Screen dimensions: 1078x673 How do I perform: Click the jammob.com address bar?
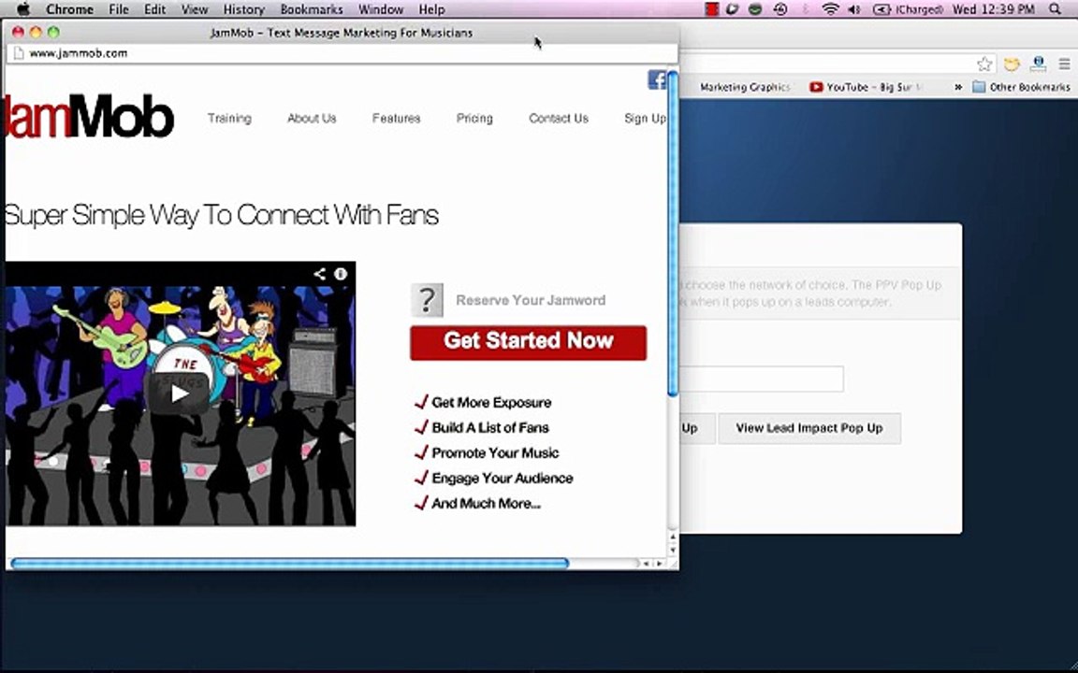pos(341,53)
